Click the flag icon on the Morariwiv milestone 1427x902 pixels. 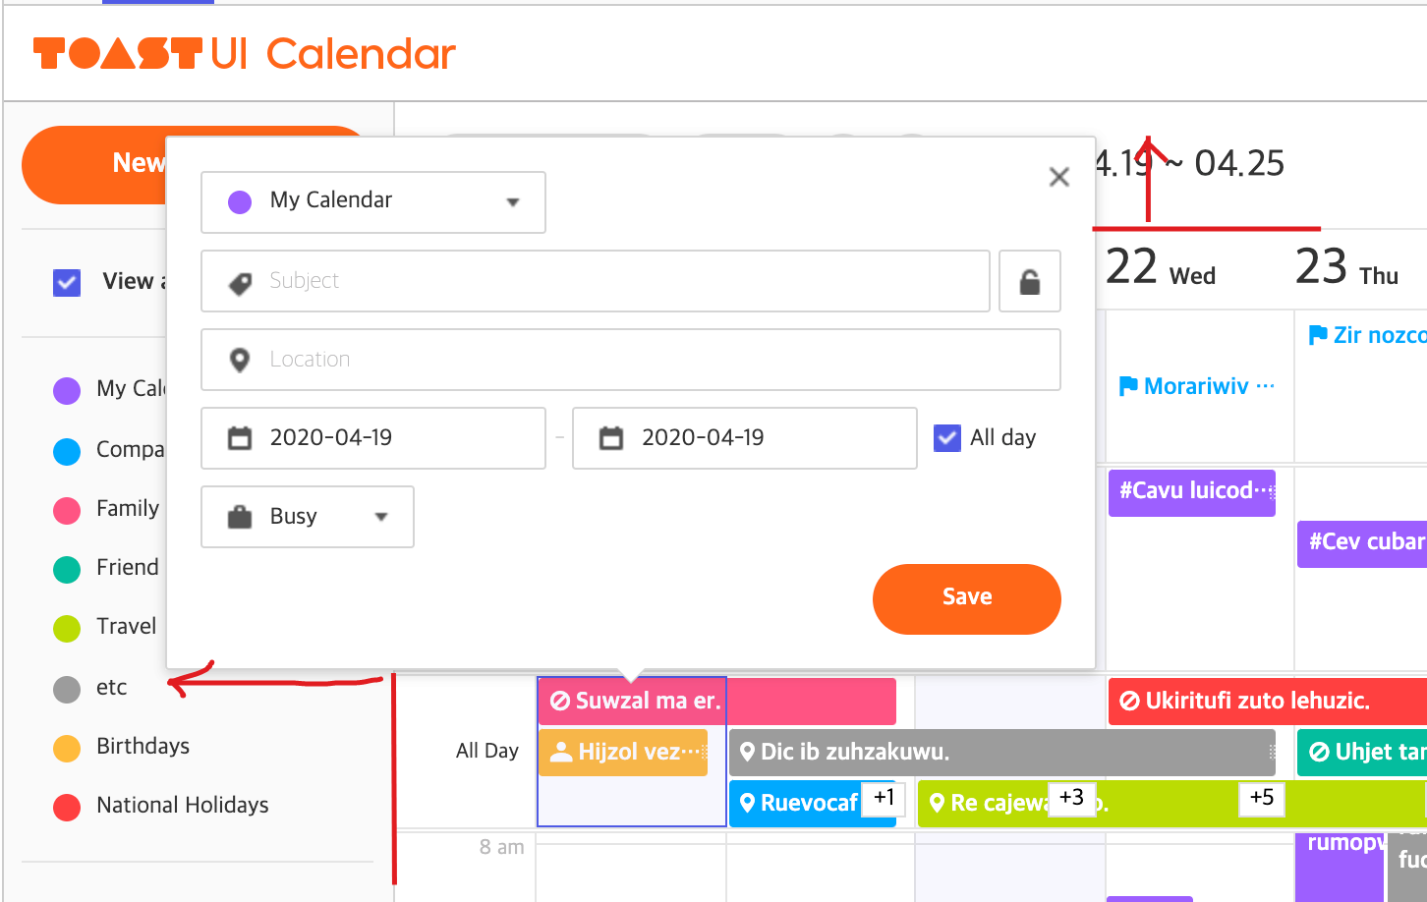1129,385
